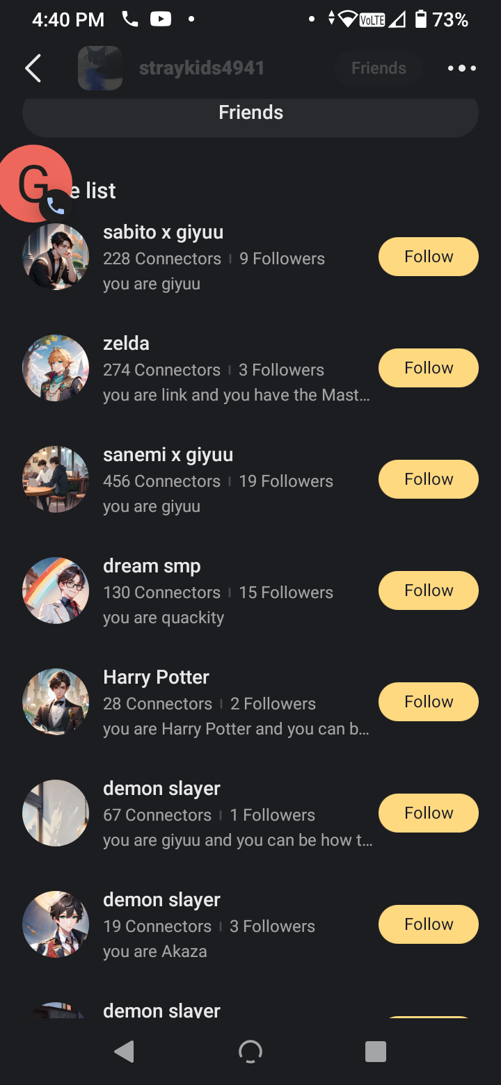
Task: Tap the back arrow icon
Action: coord(33,68)
